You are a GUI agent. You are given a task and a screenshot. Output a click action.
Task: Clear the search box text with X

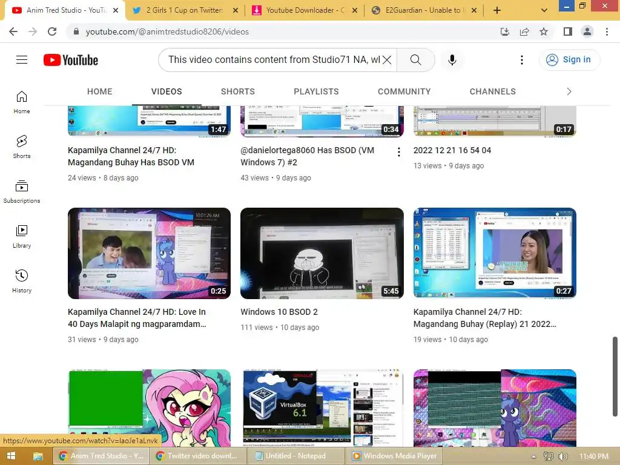point(387,60)
